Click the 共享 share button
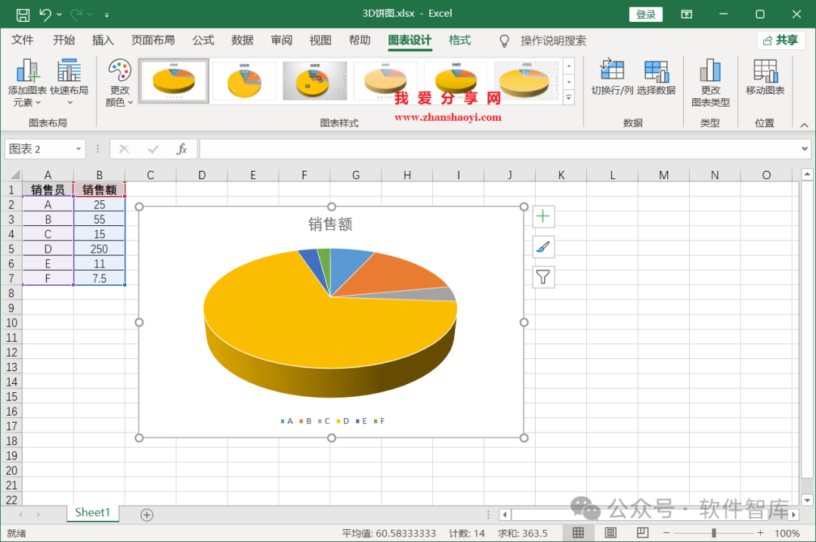 pos(780,41)
